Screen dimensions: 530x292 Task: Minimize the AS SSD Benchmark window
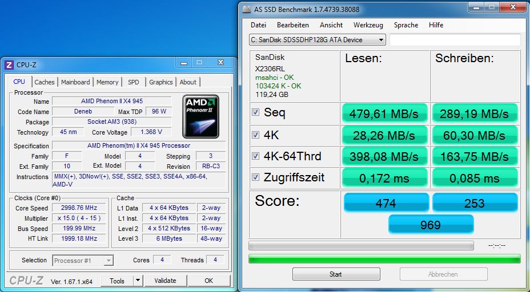tap(477, 6)
